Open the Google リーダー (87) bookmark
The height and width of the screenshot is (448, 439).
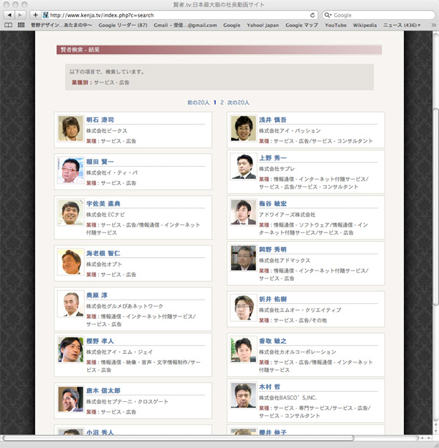tap(123, 25)
